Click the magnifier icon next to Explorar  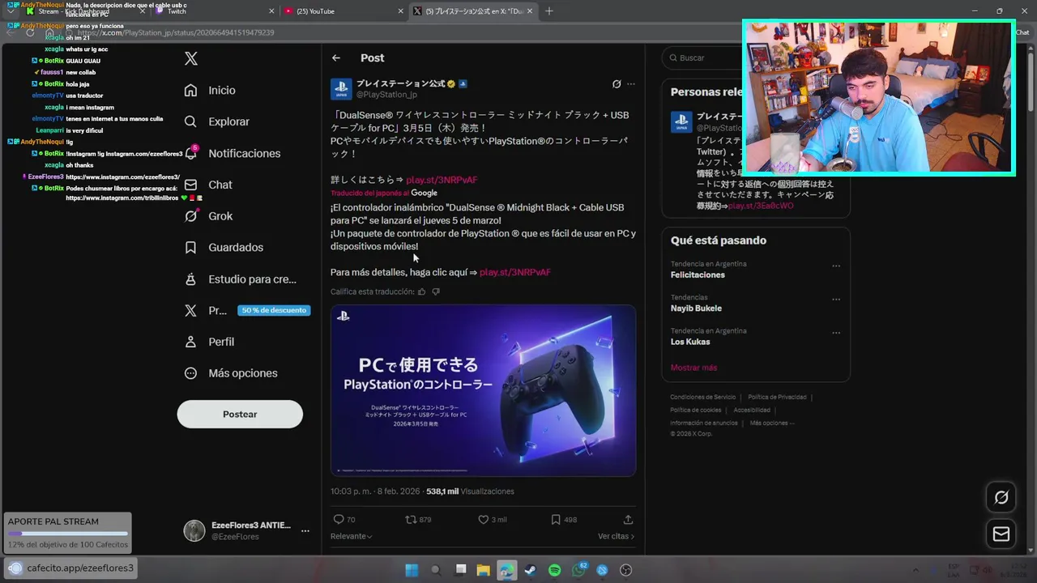pos(190,121)
